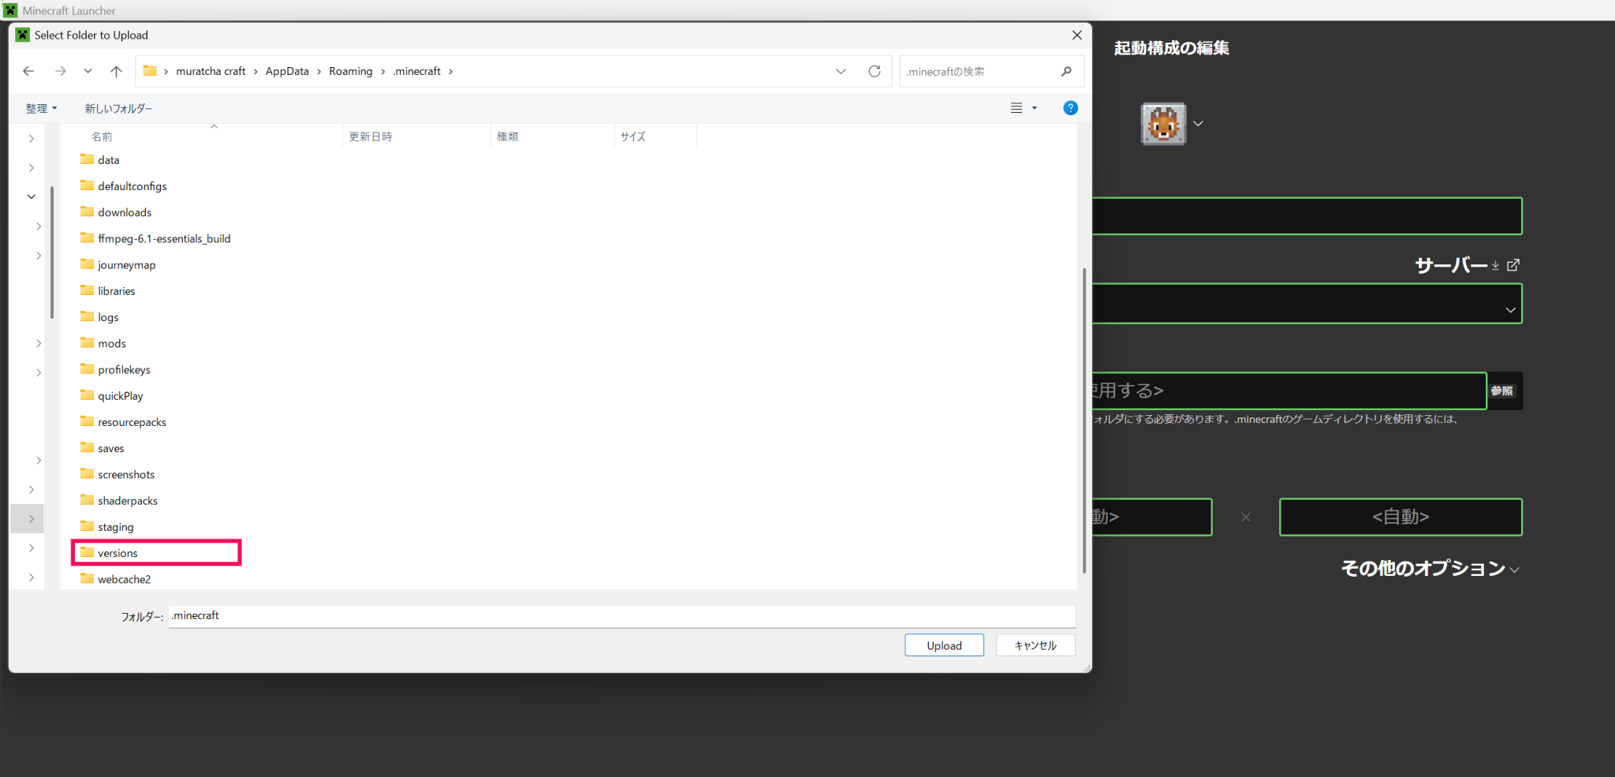Open the highlighted versions folder

117,553
